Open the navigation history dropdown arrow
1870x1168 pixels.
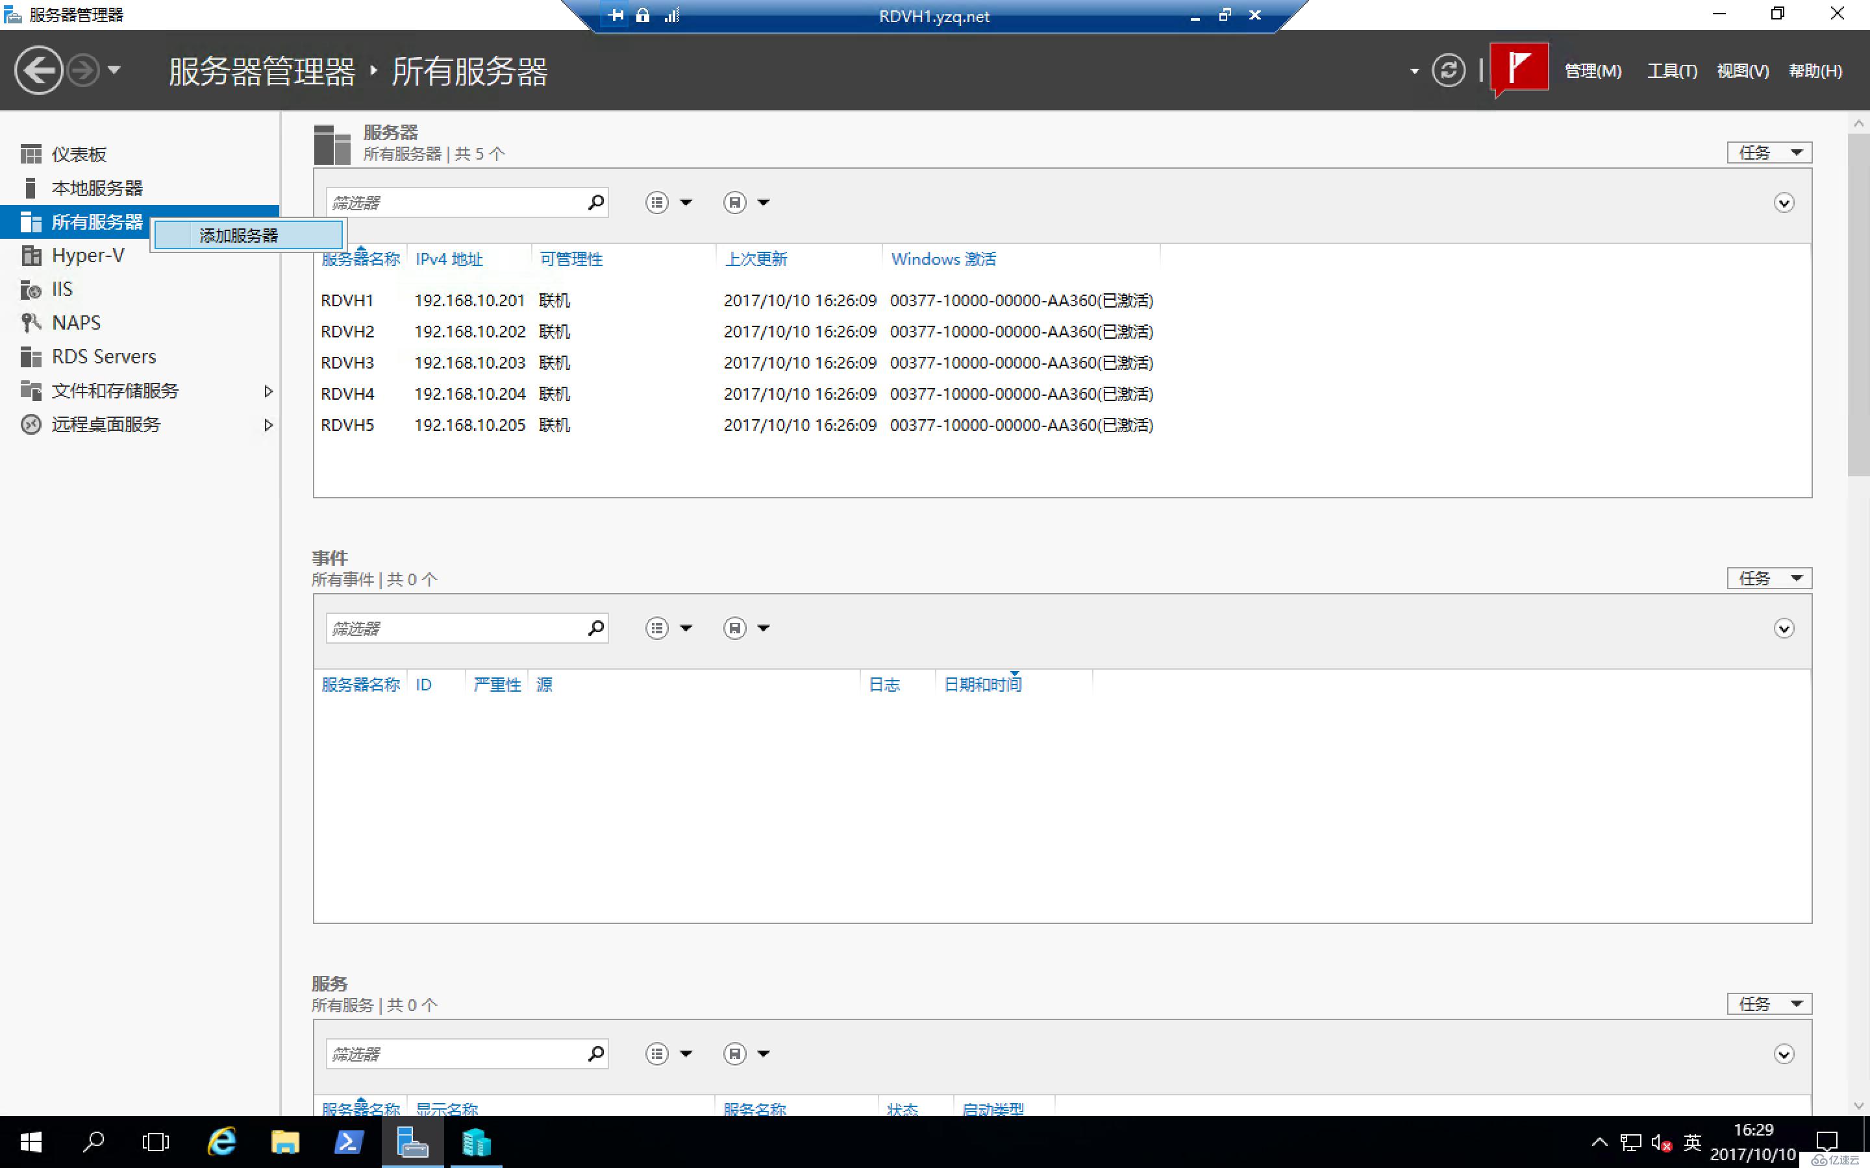point(114,70)
